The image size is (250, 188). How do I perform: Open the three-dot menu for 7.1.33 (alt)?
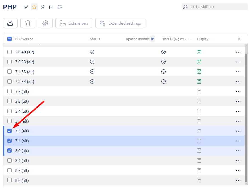(238, 72)
